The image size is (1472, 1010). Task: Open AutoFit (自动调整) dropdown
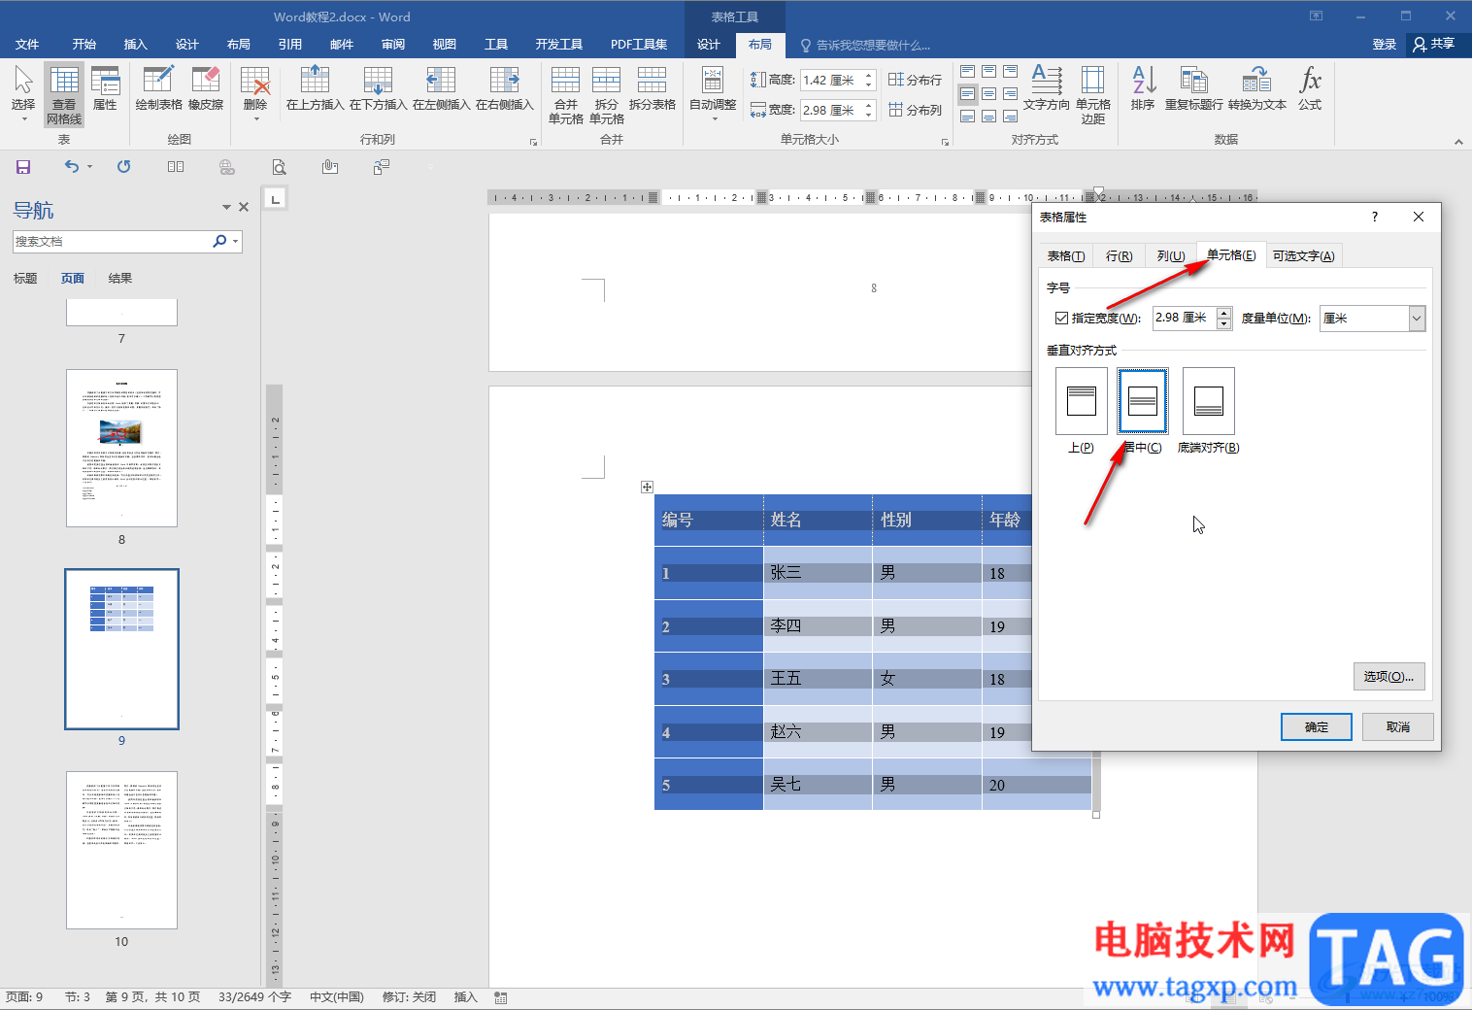[x=713, y=93]
